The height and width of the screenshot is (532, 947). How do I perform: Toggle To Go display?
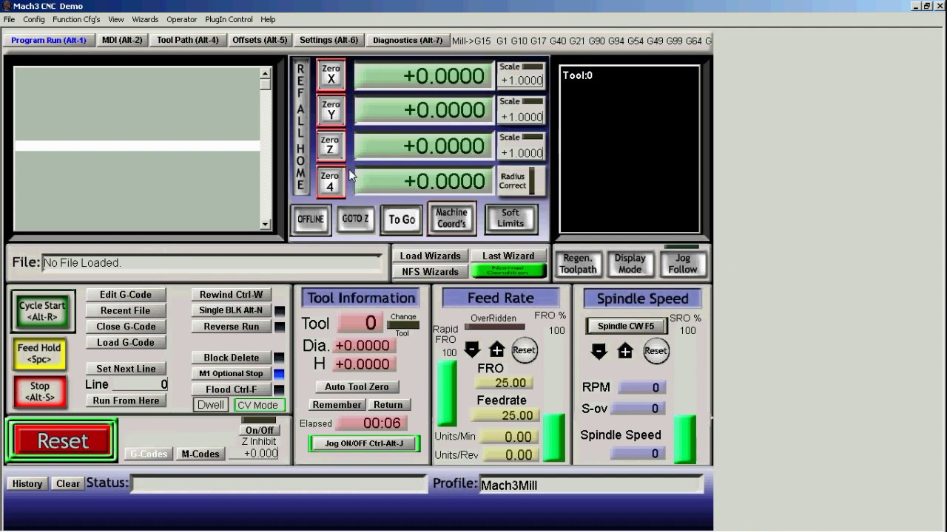click(x=402, y=219)
